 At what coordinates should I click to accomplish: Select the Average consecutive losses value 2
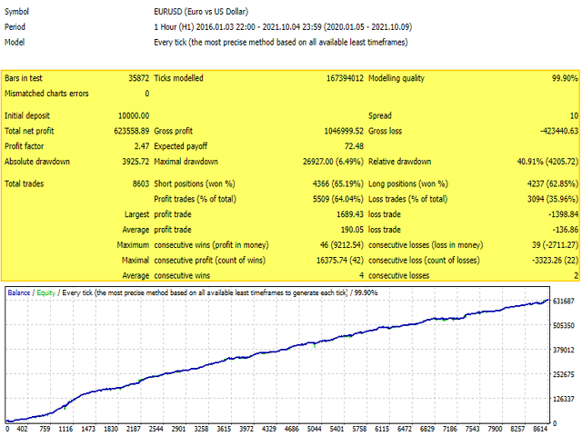click(576, 275)
